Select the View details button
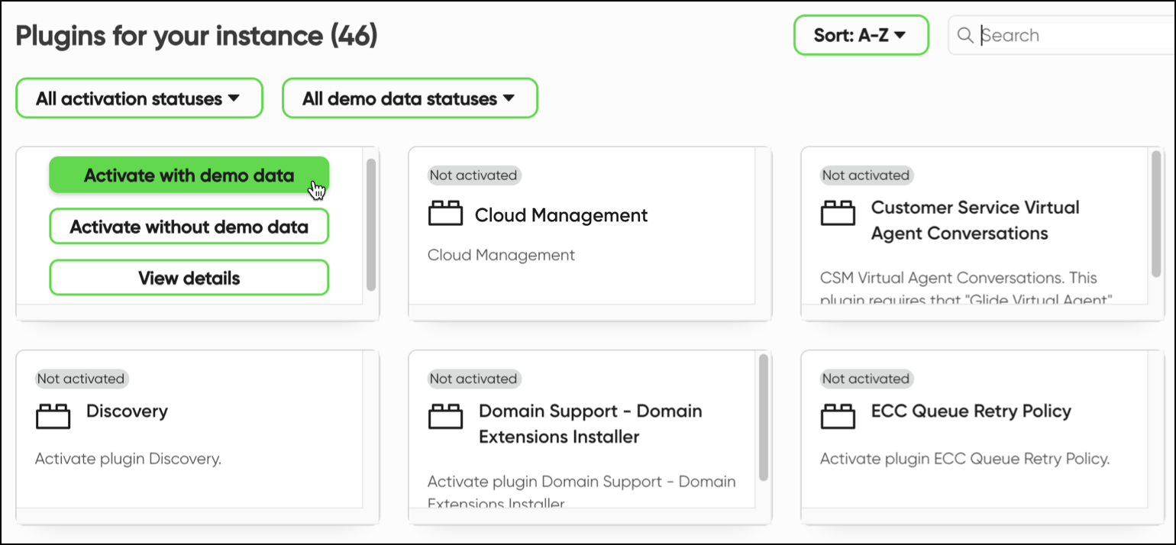 pos(189,278)
